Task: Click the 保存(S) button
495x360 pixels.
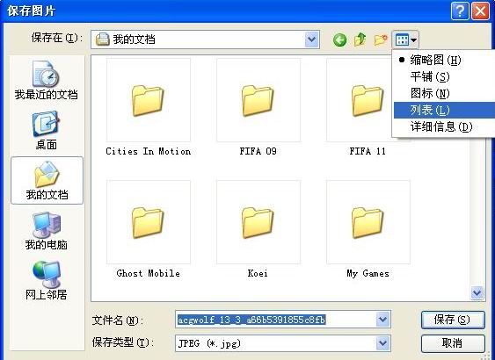Action: pos(453,320)
